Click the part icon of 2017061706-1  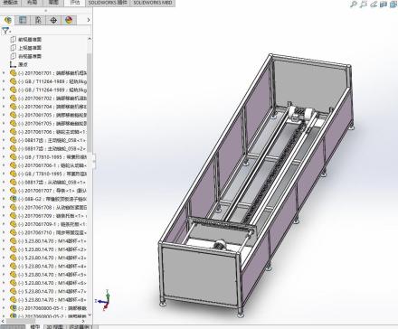point(13,165)
